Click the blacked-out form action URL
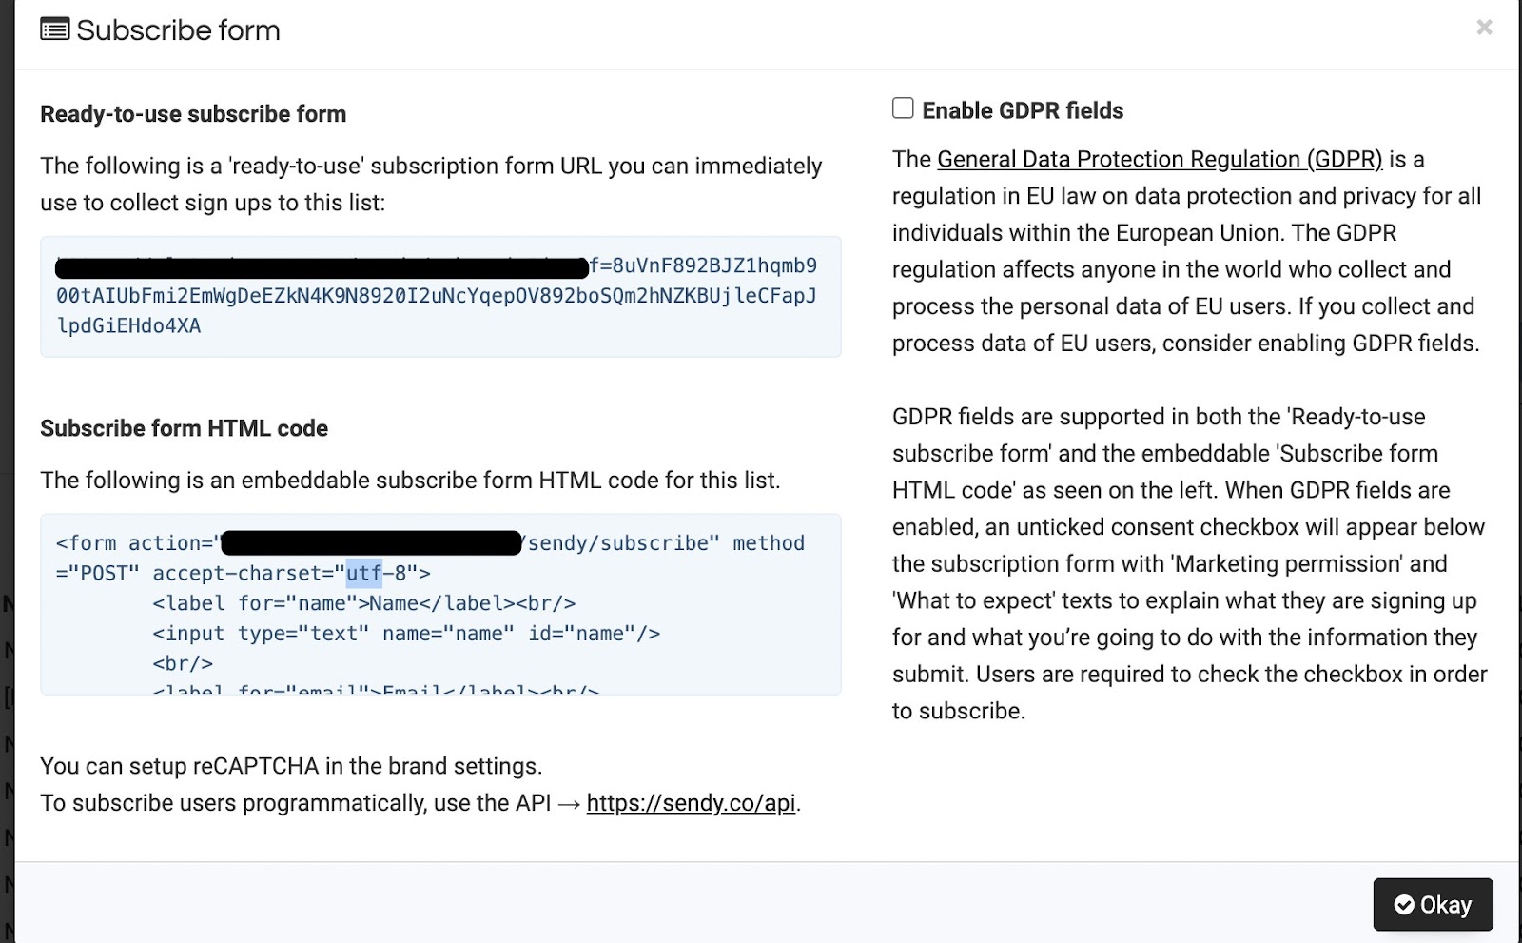Screen dimensions: 1522x943 [x=371, y=543]
